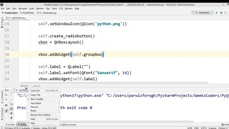The height and width of the screenshot is (129, 229).
Task: Open the Window menu
Action: point(68,9)
